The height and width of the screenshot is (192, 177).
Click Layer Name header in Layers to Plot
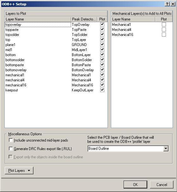38,19
